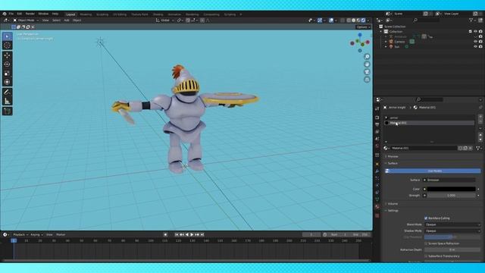Screen dimensions: 485x273
Task: Enable Subsurface Translucency checkbox
Action: (426, 256)
